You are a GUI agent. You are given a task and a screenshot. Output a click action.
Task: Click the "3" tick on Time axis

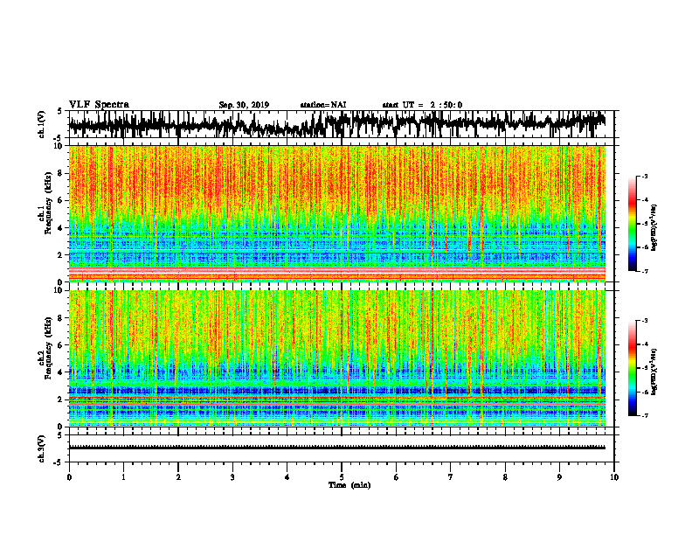tap(232, 477)
